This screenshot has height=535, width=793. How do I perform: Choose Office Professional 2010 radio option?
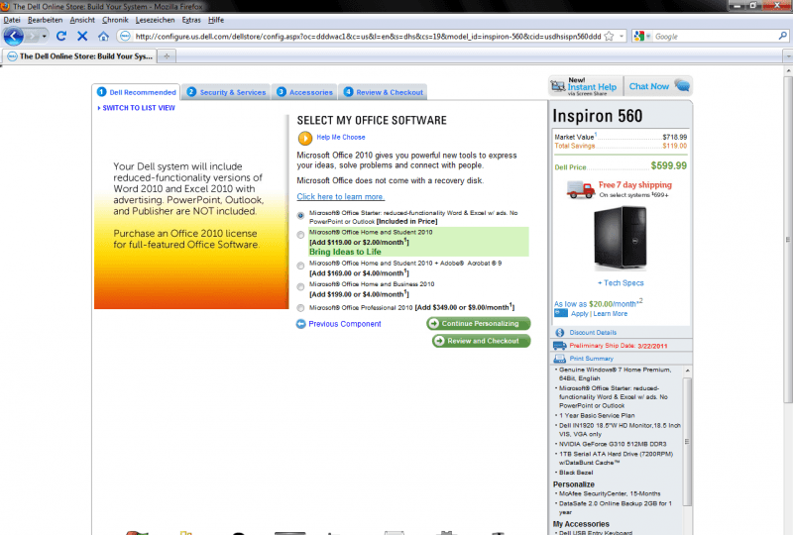click(300, 308)
